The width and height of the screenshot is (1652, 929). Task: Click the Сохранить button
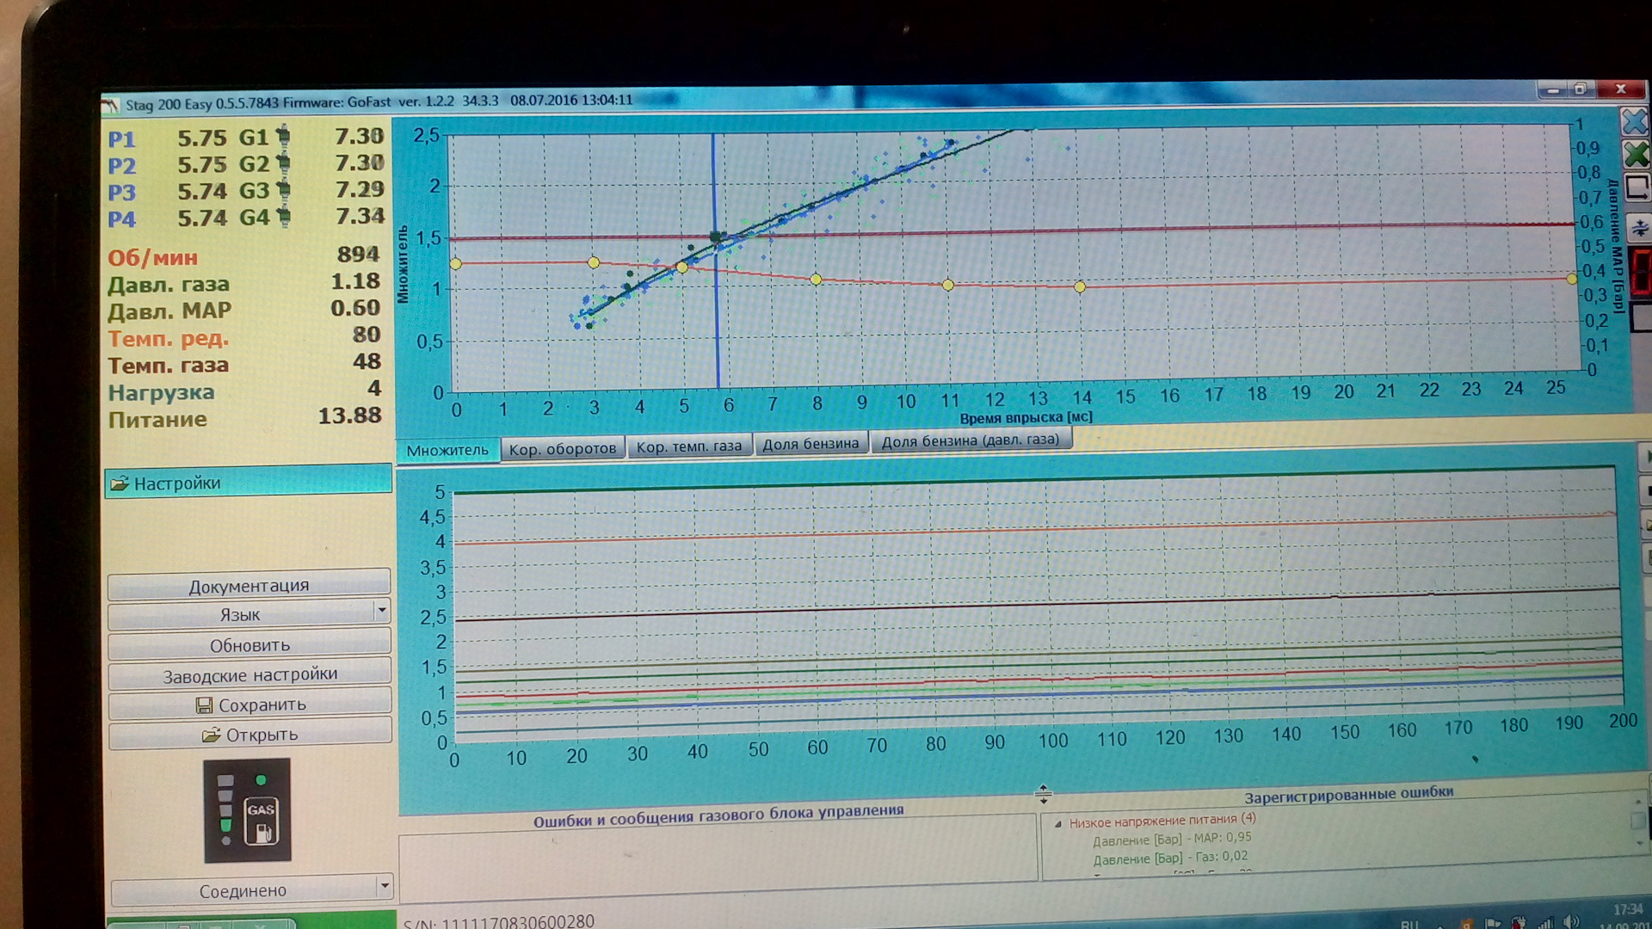coord(250,704)
